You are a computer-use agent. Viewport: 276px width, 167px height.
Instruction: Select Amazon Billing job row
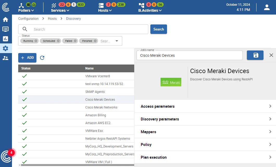coord(76,115)
